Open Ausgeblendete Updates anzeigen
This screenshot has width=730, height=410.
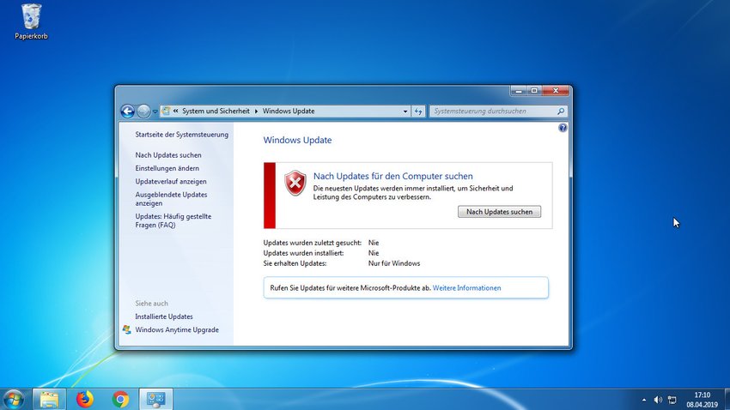[171, 199]
